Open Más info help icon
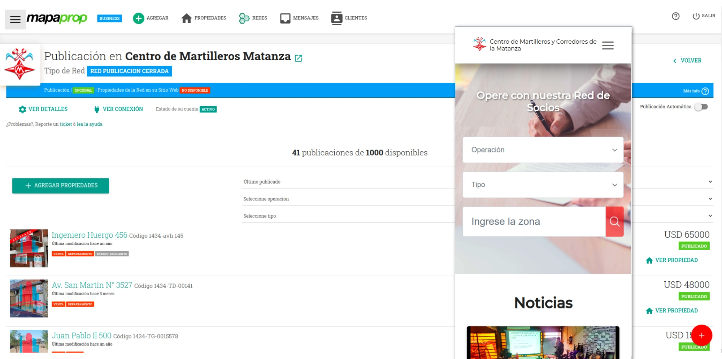This screenshot has height=359, width=722. pyautogui.click(x=705, y=91)
